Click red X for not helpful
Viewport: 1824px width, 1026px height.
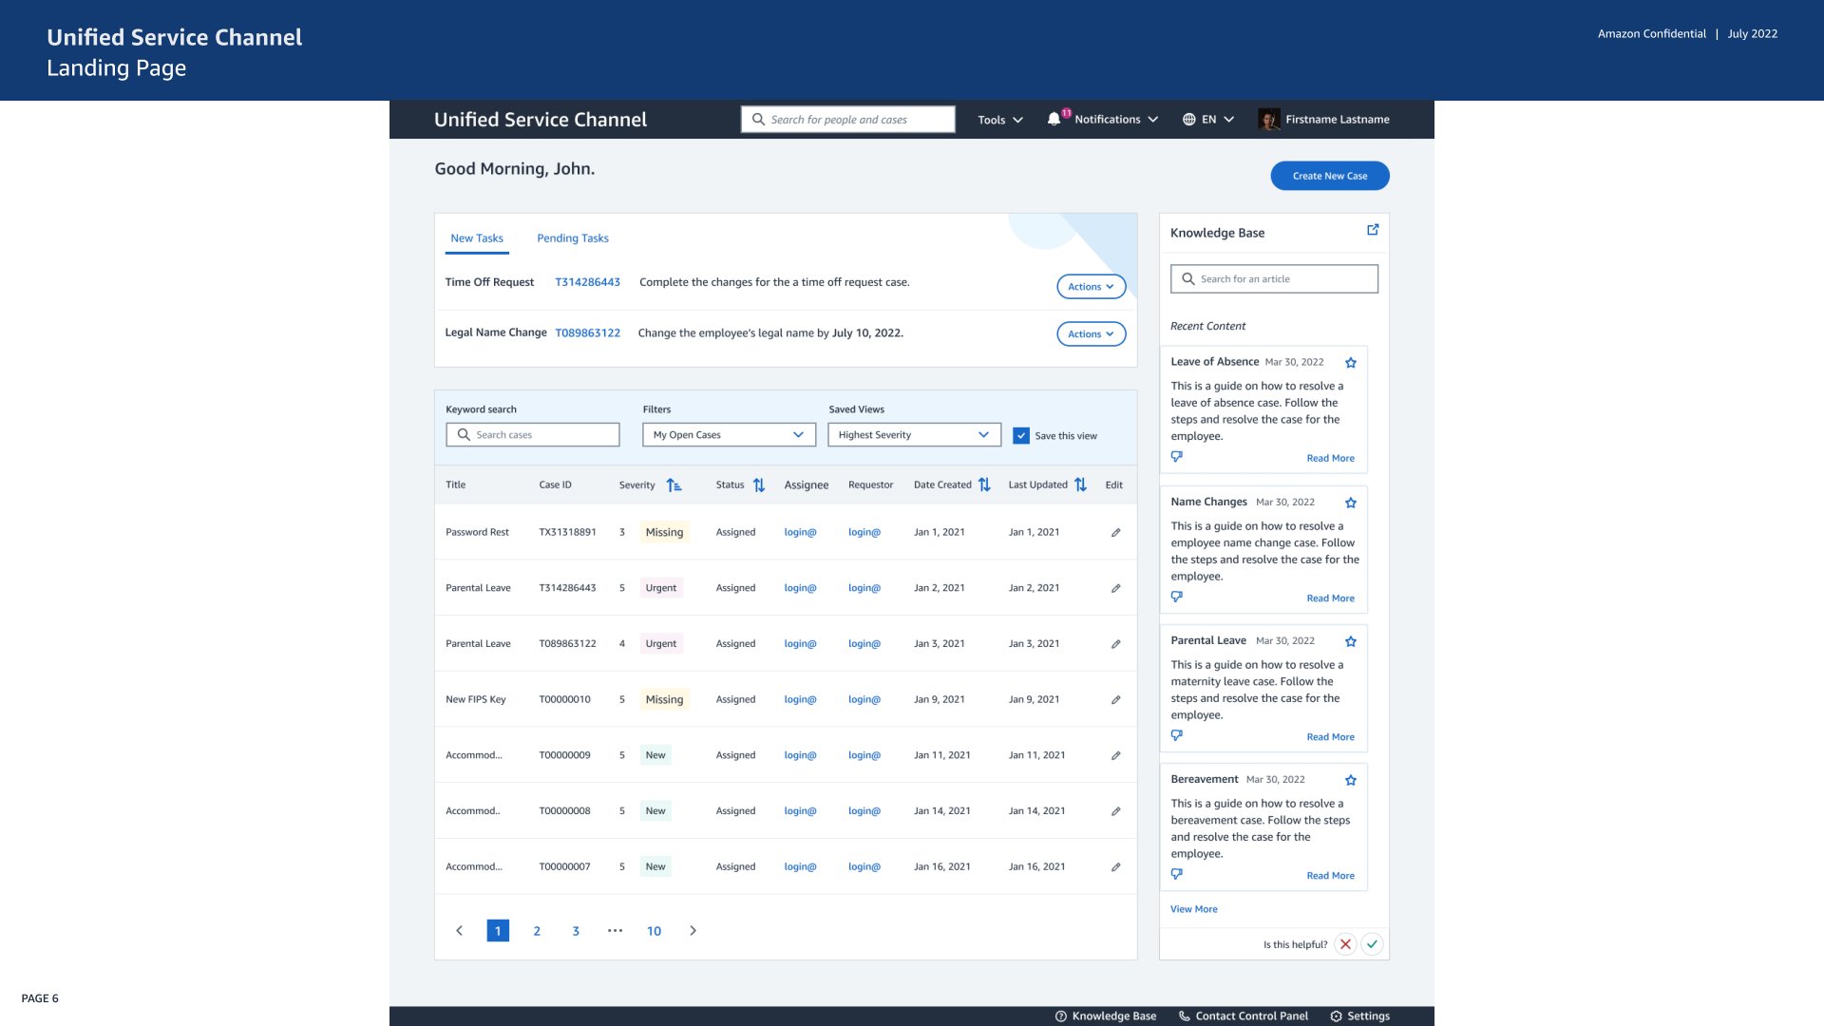click(1344, 944)
